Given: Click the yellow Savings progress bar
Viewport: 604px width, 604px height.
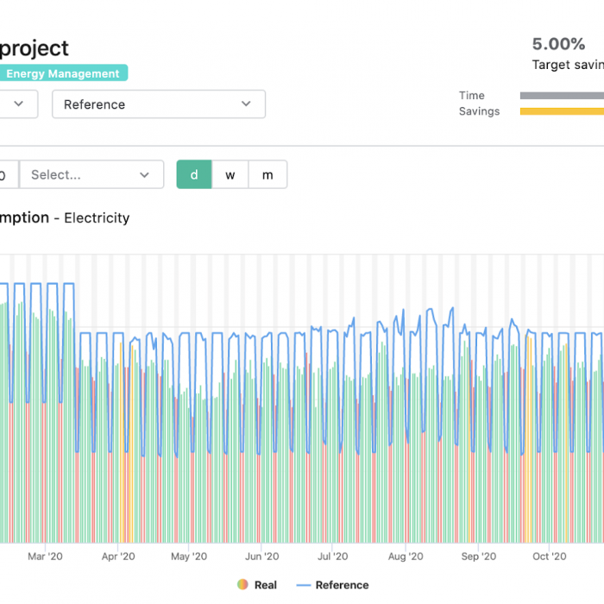Looking at the screenshot, I should click(x=562, y=111).
